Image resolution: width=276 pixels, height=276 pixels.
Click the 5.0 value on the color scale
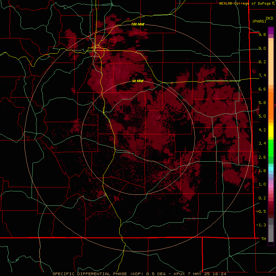(262, 116)
